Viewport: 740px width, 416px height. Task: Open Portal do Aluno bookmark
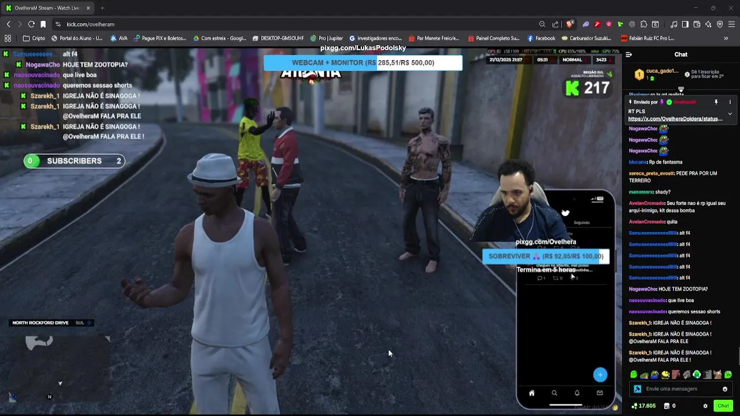tap(77, 38)
